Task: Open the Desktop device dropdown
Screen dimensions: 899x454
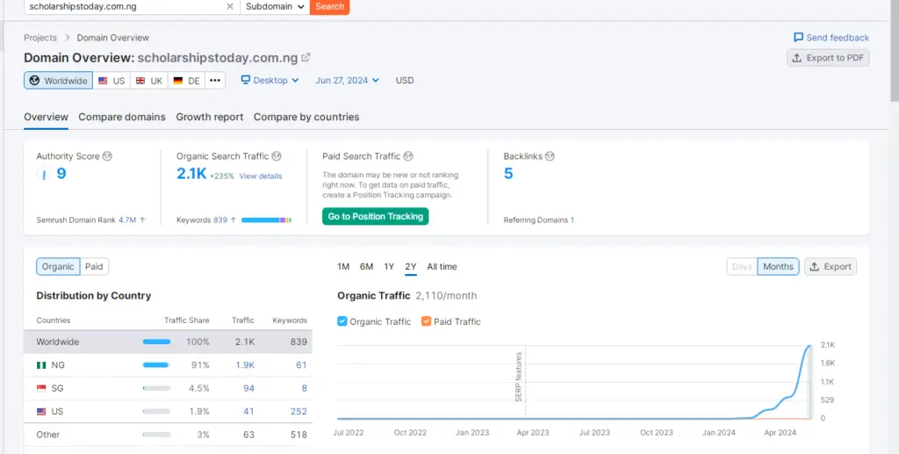Action: pos(270,80)
